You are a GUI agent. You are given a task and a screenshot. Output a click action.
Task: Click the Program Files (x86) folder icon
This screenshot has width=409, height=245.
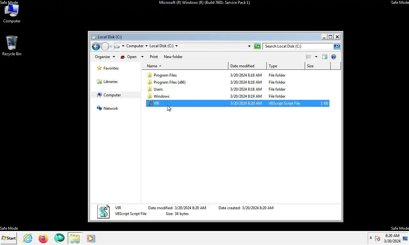[x=150, y=82]
